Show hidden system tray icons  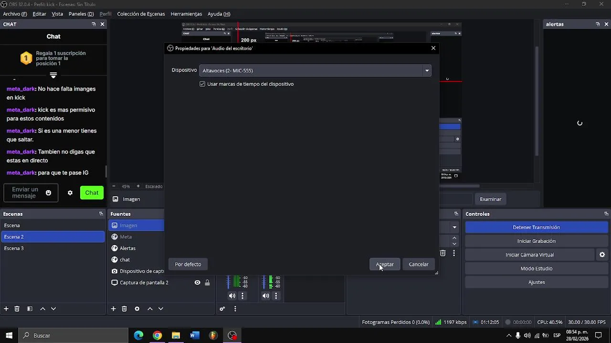(x=509, y=335)
